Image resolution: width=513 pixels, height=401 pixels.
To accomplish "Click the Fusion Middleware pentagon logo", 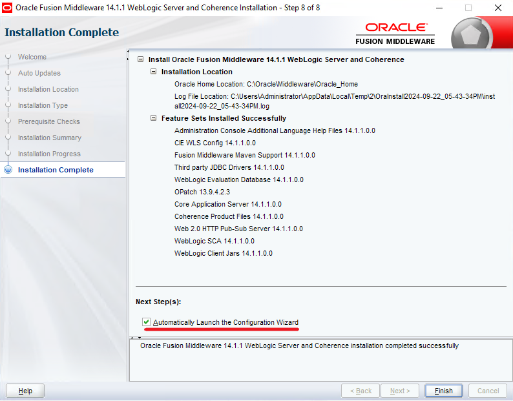I will coord(471,34).
